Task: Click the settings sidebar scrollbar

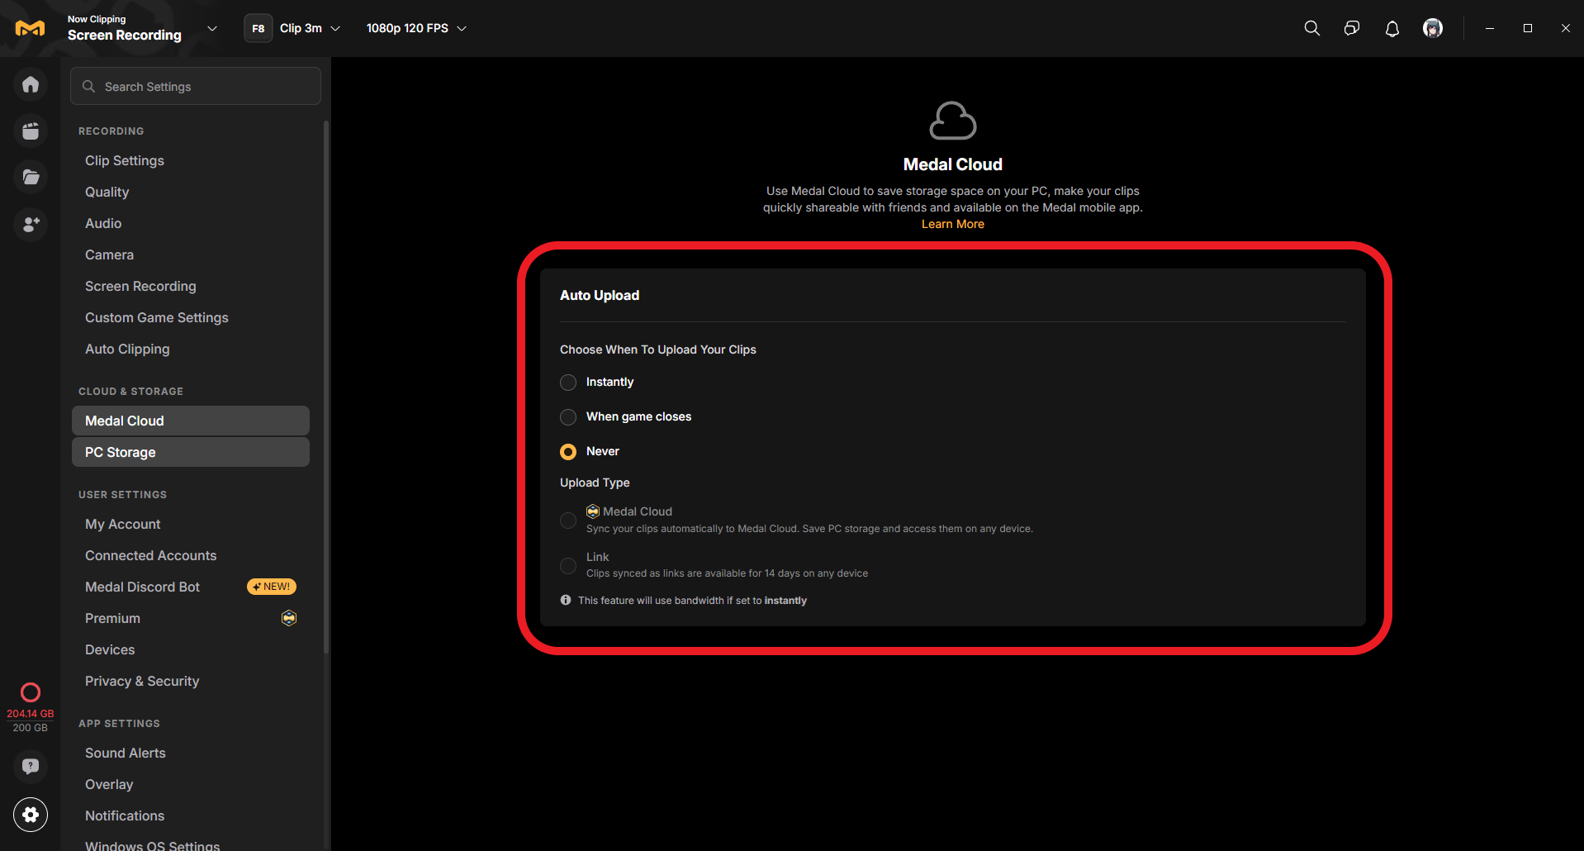Action: coord(326,387)
